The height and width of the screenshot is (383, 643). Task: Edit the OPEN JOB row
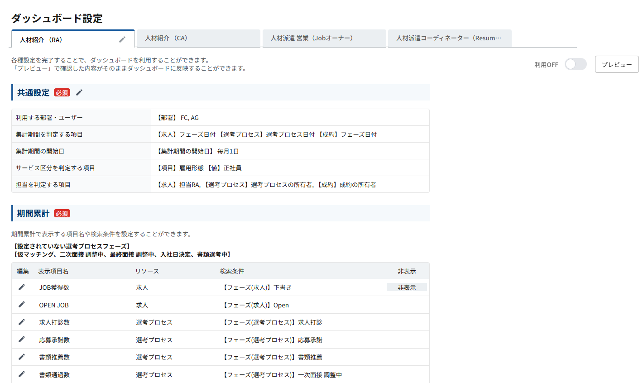(22, 305)
